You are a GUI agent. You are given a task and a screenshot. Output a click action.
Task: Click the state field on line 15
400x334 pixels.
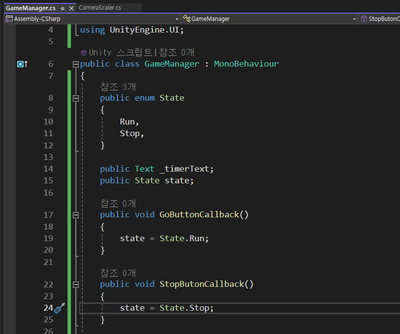pos(177,181)
